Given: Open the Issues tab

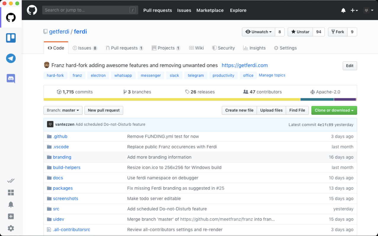Looking at the screenshot, I should pos(85,48).
